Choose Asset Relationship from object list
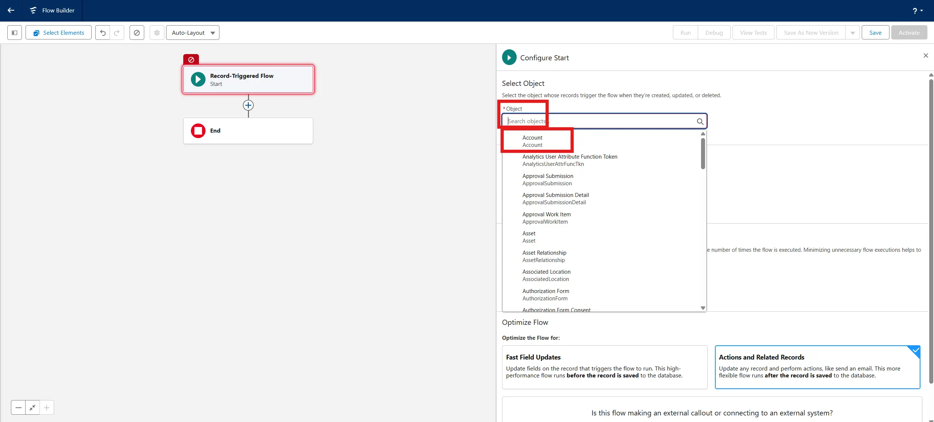934x422 pixels. (544, 256)
